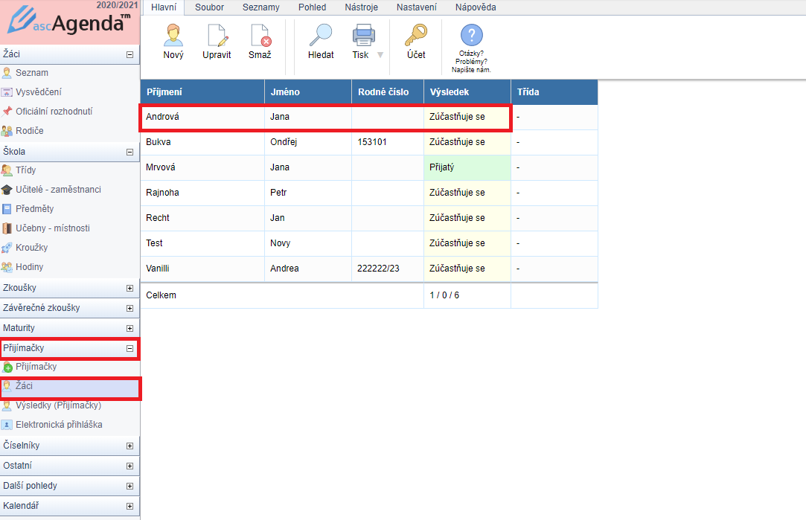Sort by the Výsledek column header

[467, 92]
